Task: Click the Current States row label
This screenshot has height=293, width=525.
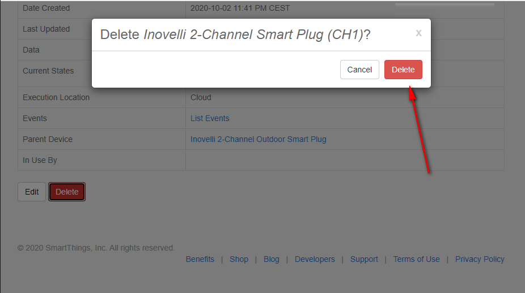Action: tap(48, 71)
